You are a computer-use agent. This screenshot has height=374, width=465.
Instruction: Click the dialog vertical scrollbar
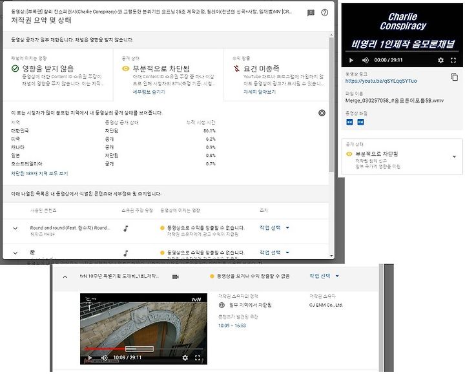point(331,104)
